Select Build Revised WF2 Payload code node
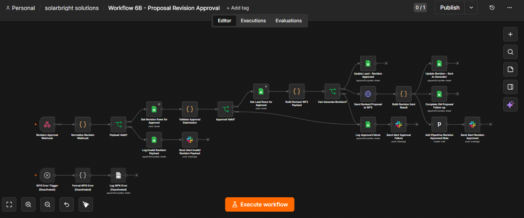The height and width of the screenshot is (218, 524). [x=297, y=92]
